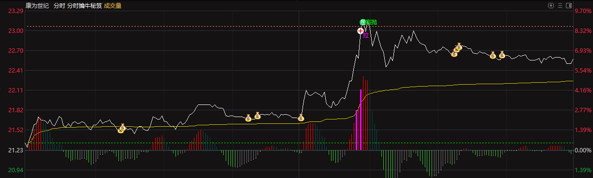This screenshot has height=178, width=593.
Task: Click the 4.16% percentage axis label
Action: click(583, 90)
